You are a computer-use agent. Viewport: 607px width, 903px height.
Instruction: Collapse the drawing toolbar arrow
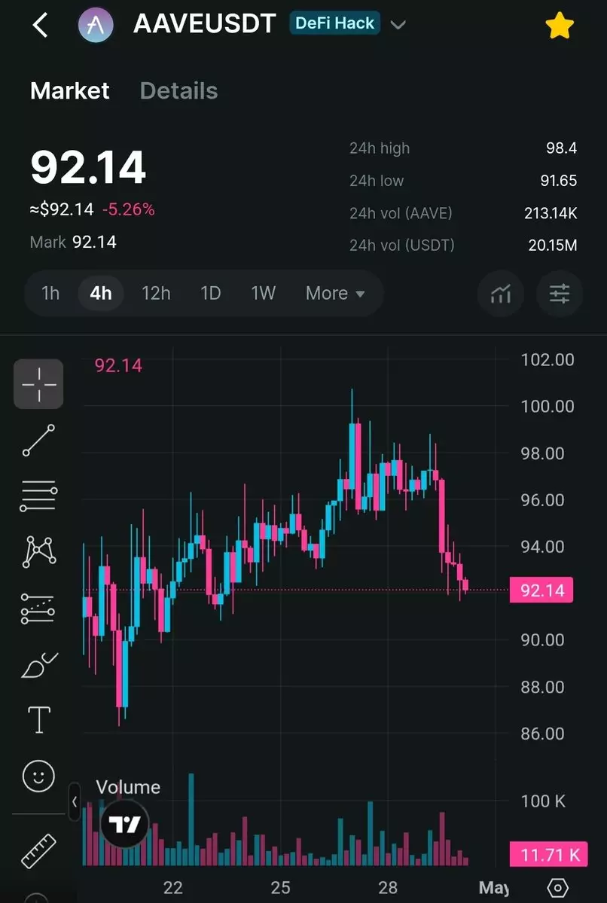(75, 801)
